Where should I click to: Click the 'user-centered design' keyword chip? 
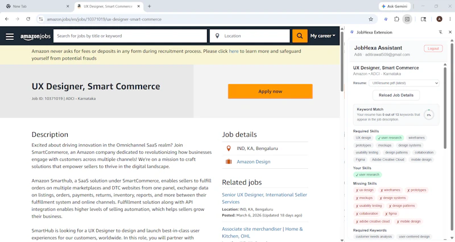click(414, 236)
